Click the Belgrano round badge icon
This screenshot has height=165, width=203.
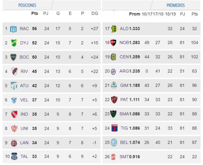tap(114, 142)
